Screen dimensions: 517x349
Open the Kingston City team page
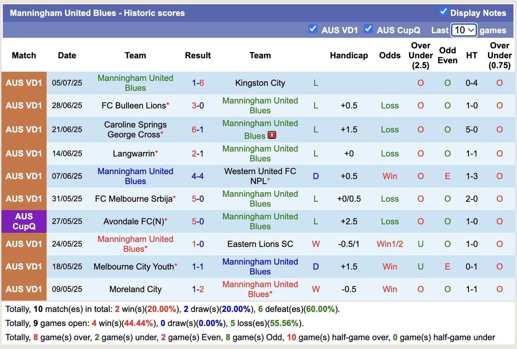point(260,83)
